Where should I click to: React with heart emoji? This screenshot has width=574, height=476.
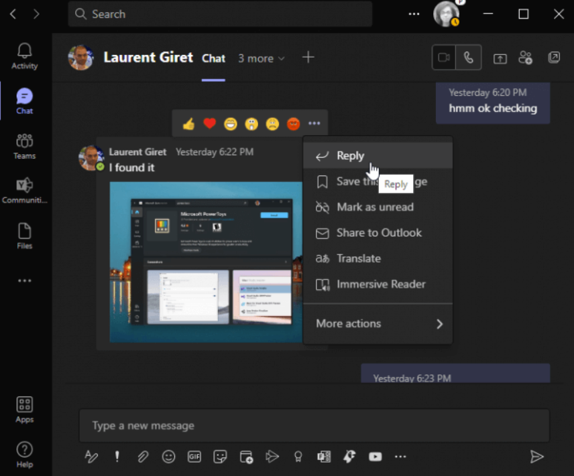coord(209,124)
